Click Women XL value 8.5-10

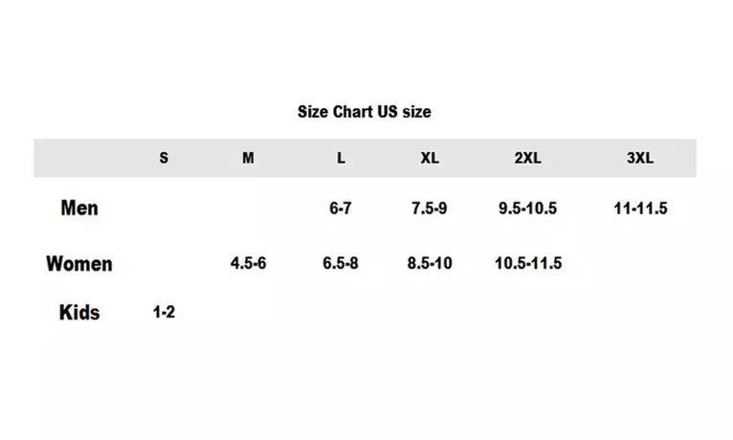pyautogui.click(x=430, y=263)
